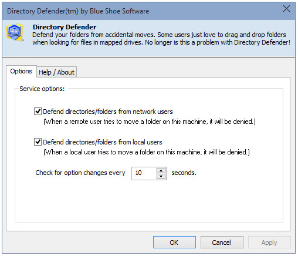
Task: Confirm settings with the OK button
Action: coord(174,242)
